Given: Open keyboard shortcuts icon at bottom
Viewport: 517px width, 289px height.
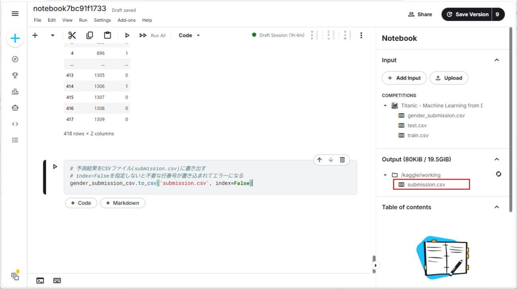Looking at the screenshot, I should coord(57,281).
